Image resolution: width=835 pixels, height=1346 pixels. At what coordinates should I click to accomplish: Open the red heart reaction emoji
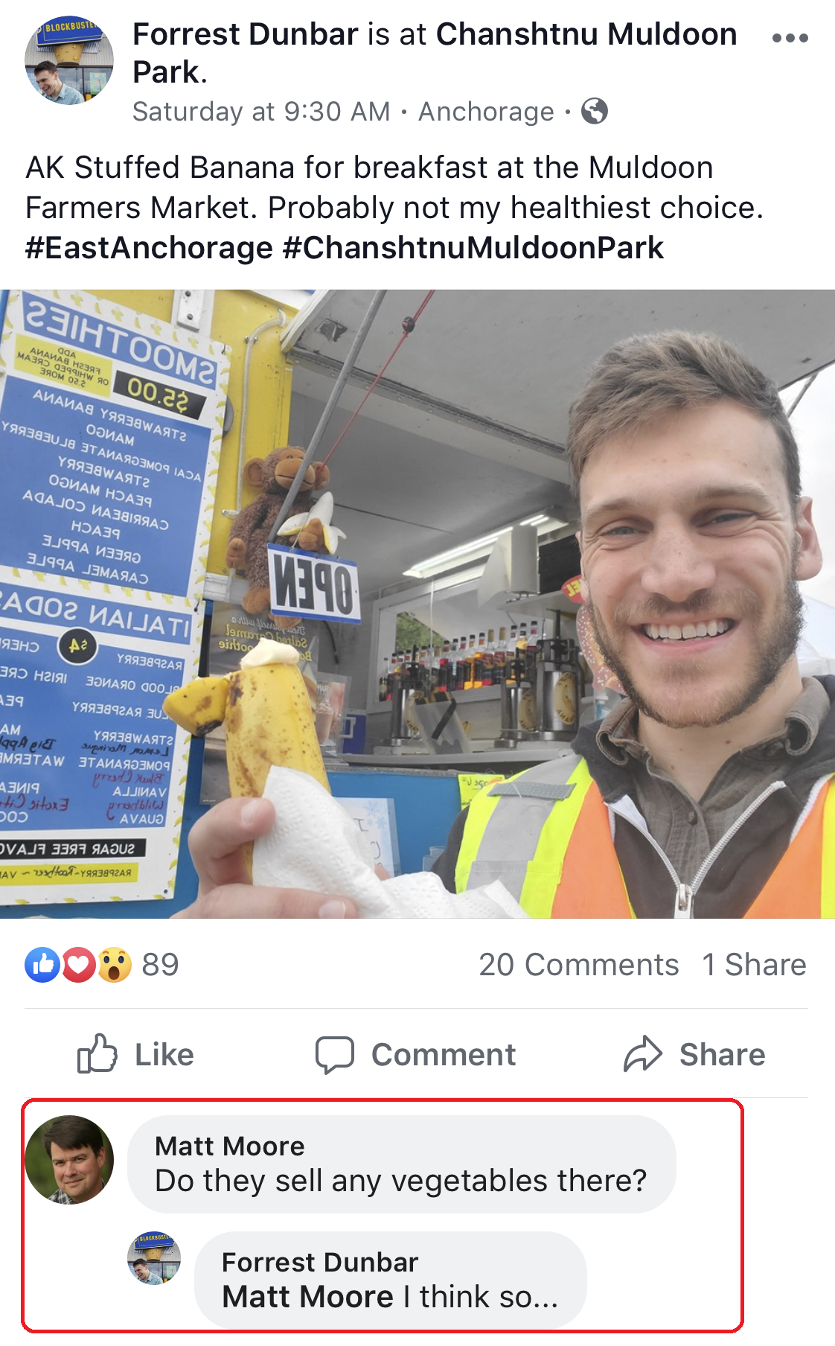78,965
